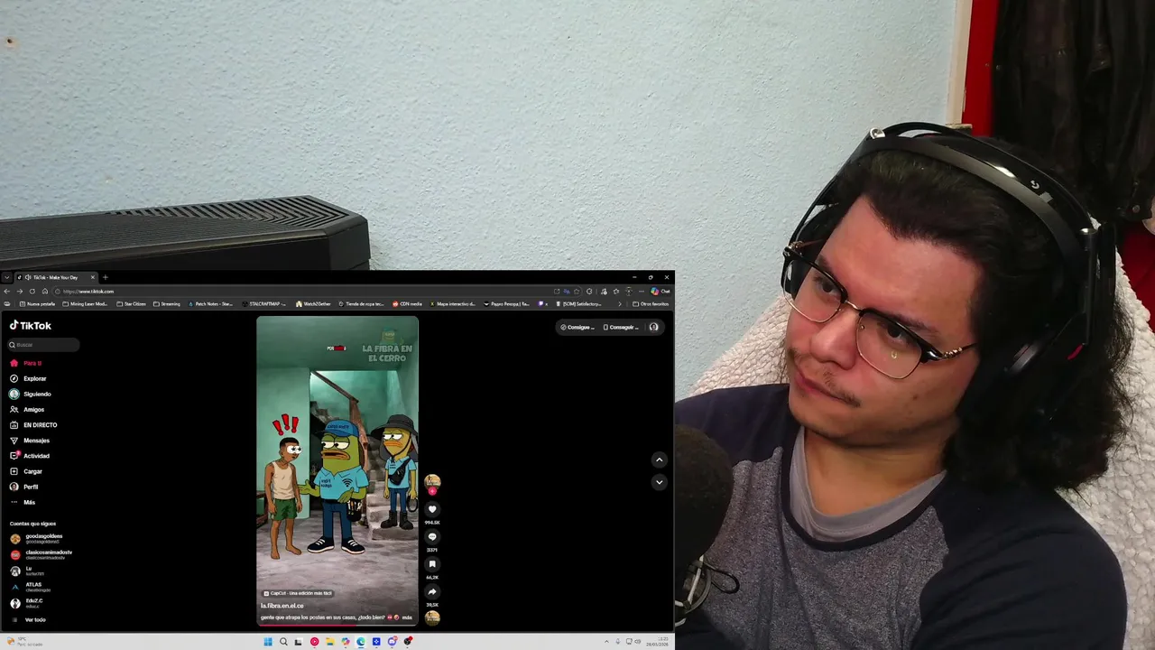Image resolution: width=1155 pixels, height=650 pixels.
Task: Go to the Siguiendo feed
Action: tap(31, 394)
